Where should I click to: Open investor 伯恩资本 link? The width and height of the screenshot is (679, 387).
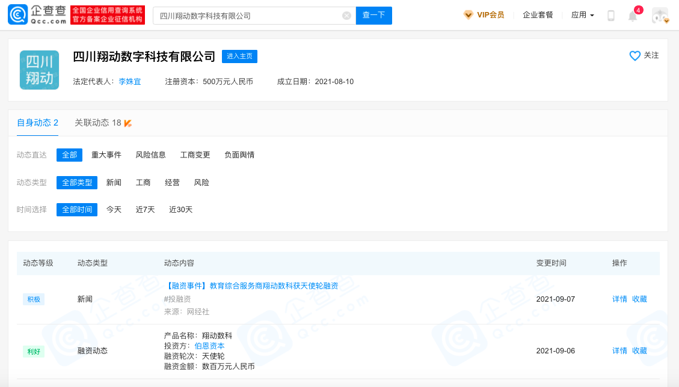[x=209, y=346]
